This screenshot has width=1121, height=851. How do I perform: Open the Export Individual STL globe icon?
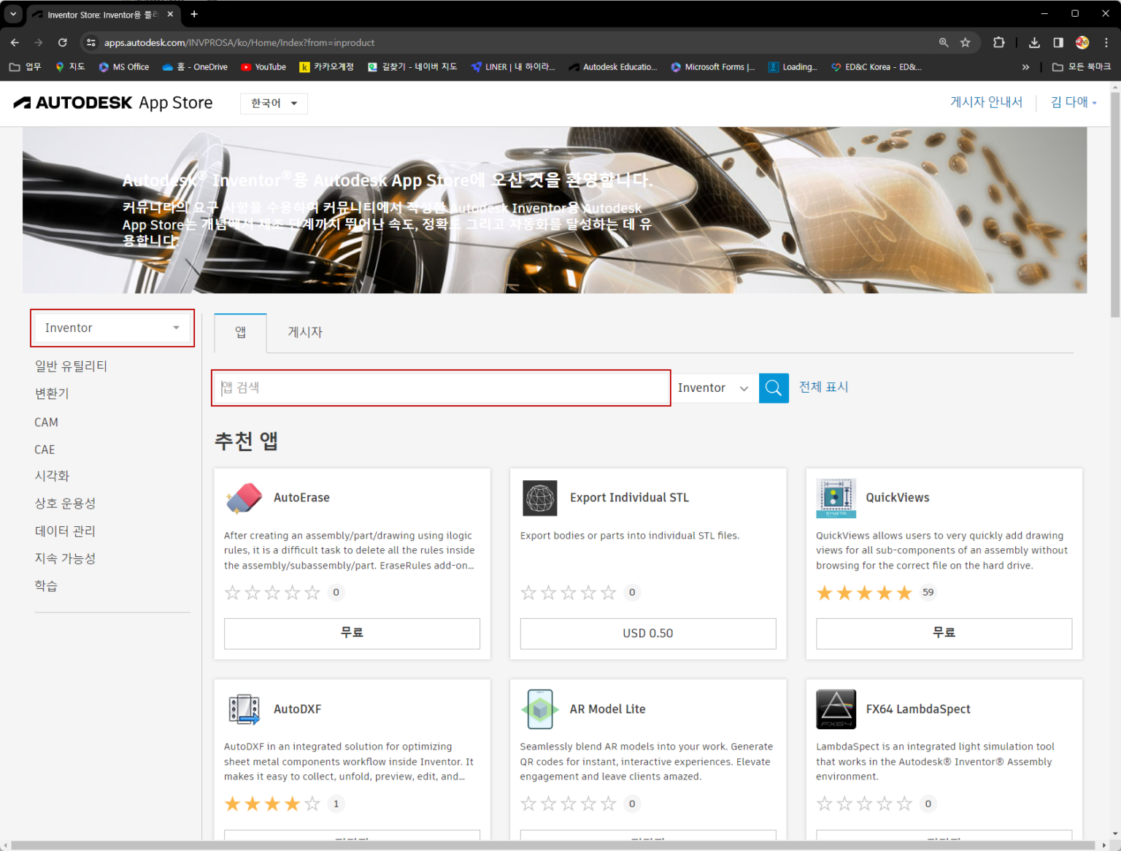[x=540, y=498]
